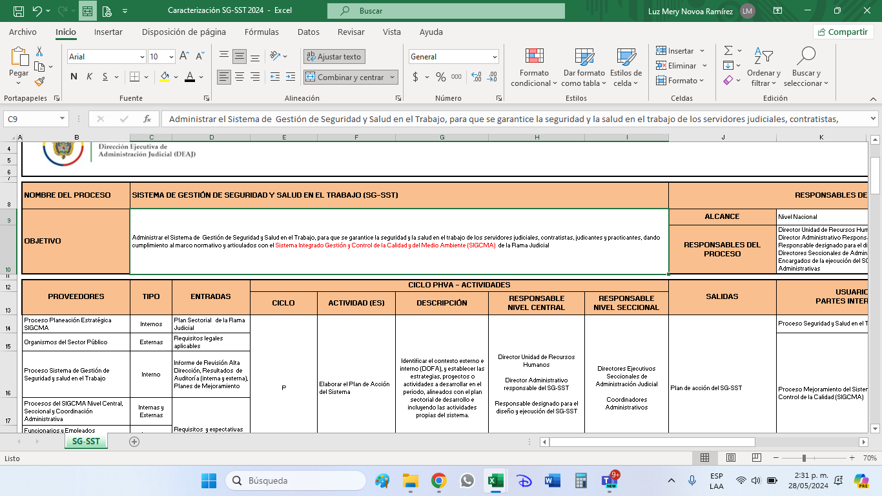Viewport: 882px width, 496px height.
Task: Open the font size dropdown showing 10
Action: pos(170,56)
